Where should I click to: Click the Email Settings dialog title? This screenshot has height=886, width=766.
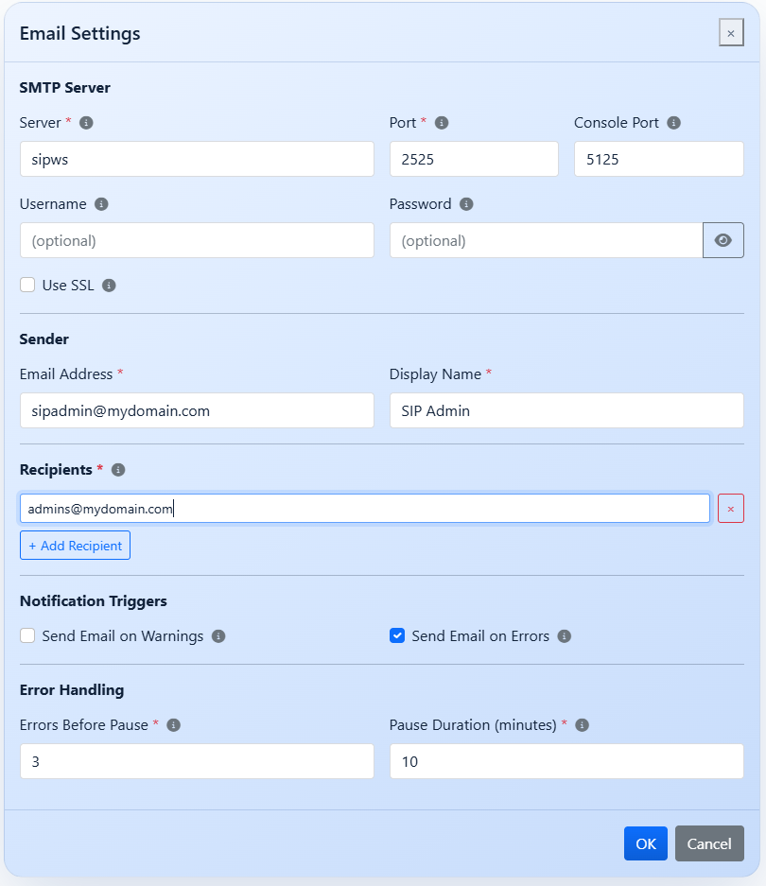click(79, 33)
